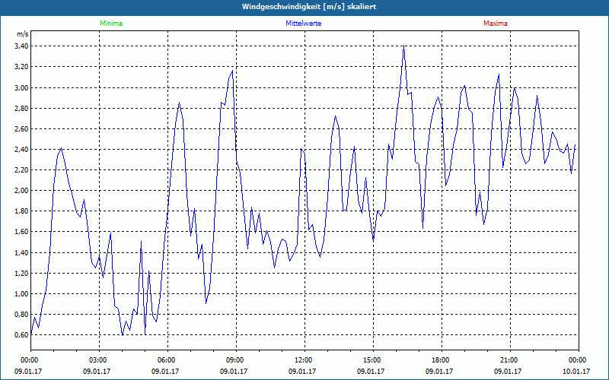
Task: Click the 2,00 y-axis value
Action: point(22,191)
